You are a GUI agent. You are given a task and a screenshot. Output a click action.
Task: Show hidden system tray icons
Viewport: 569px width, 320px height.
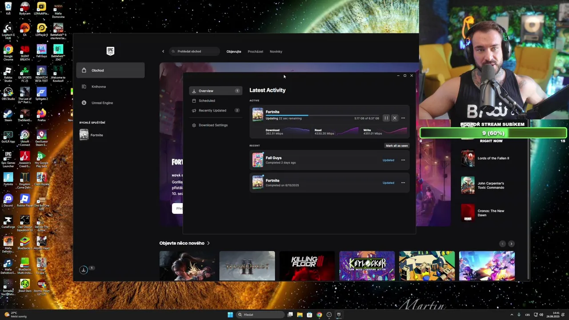(512, 315)
